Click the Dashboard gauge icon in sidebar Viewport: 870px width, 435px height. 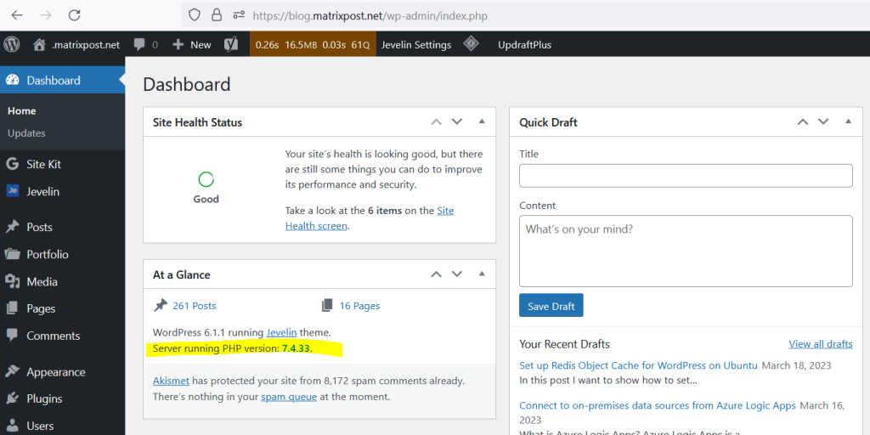12,80
